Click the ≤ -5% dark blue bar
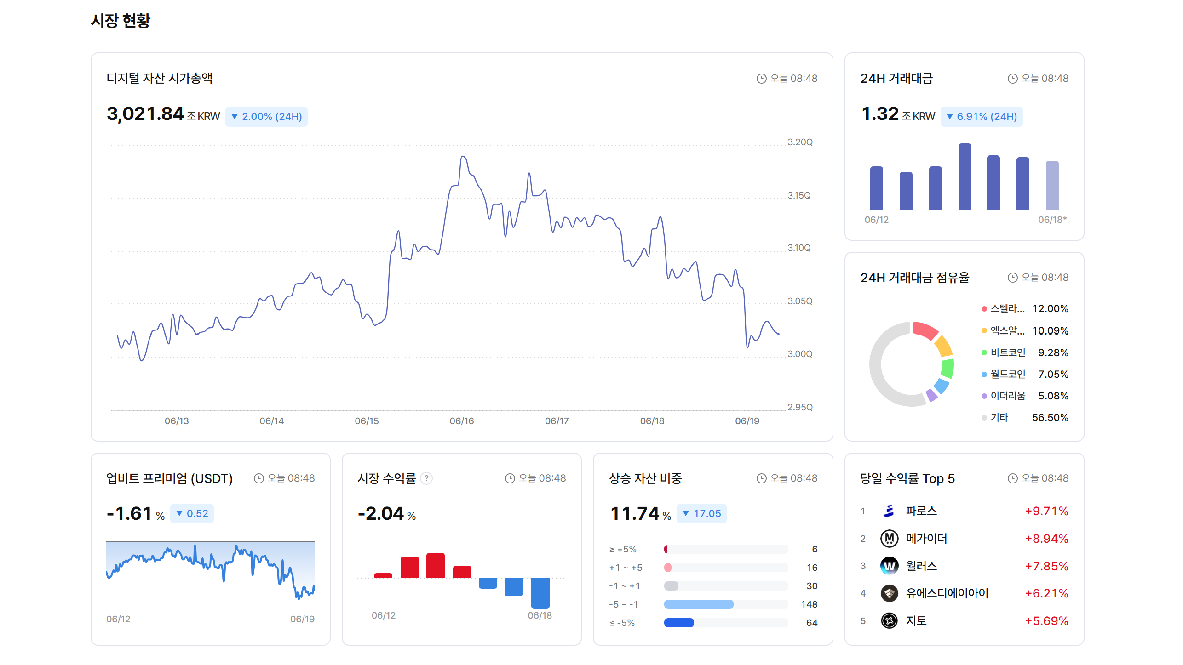 pos(679,623)
